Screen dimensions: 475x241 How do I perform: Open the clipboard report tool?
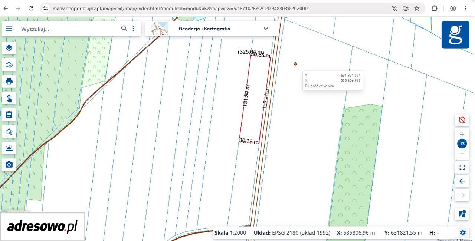click(x=9, y=115)
